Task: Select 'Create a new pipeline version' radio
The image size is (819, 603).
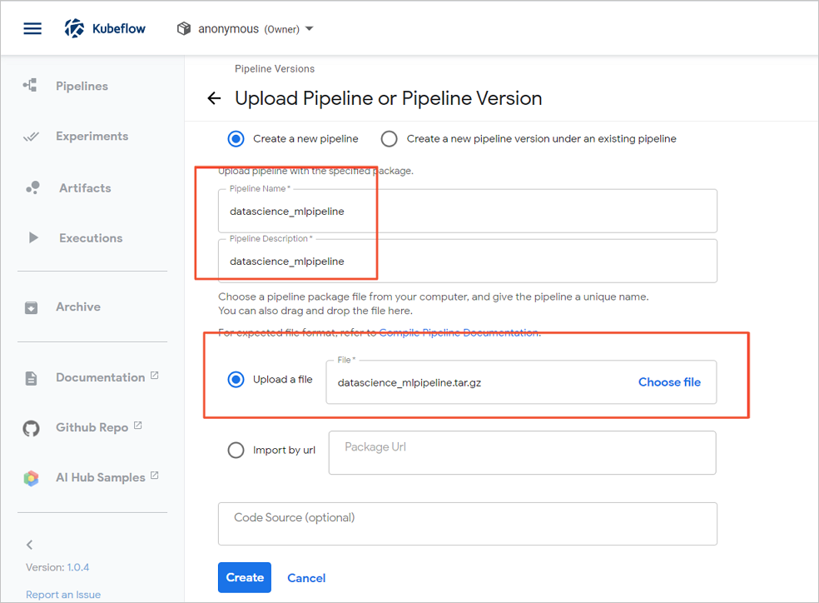Action: (389, 139)
